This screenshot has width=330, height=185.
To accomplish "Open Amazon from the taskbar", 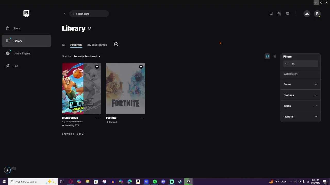I will [138, 182].
